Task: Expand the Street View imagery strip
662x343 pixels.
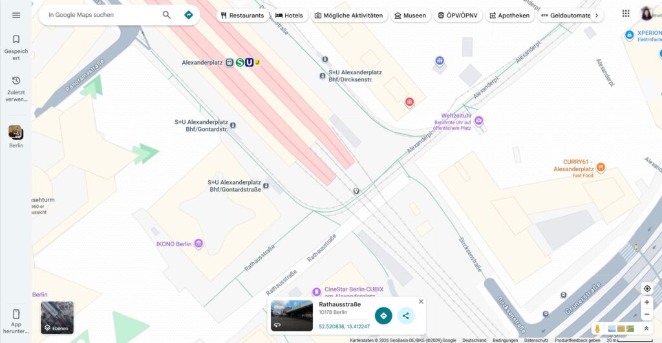Action: pyautogui.click(x=646, y=329)
